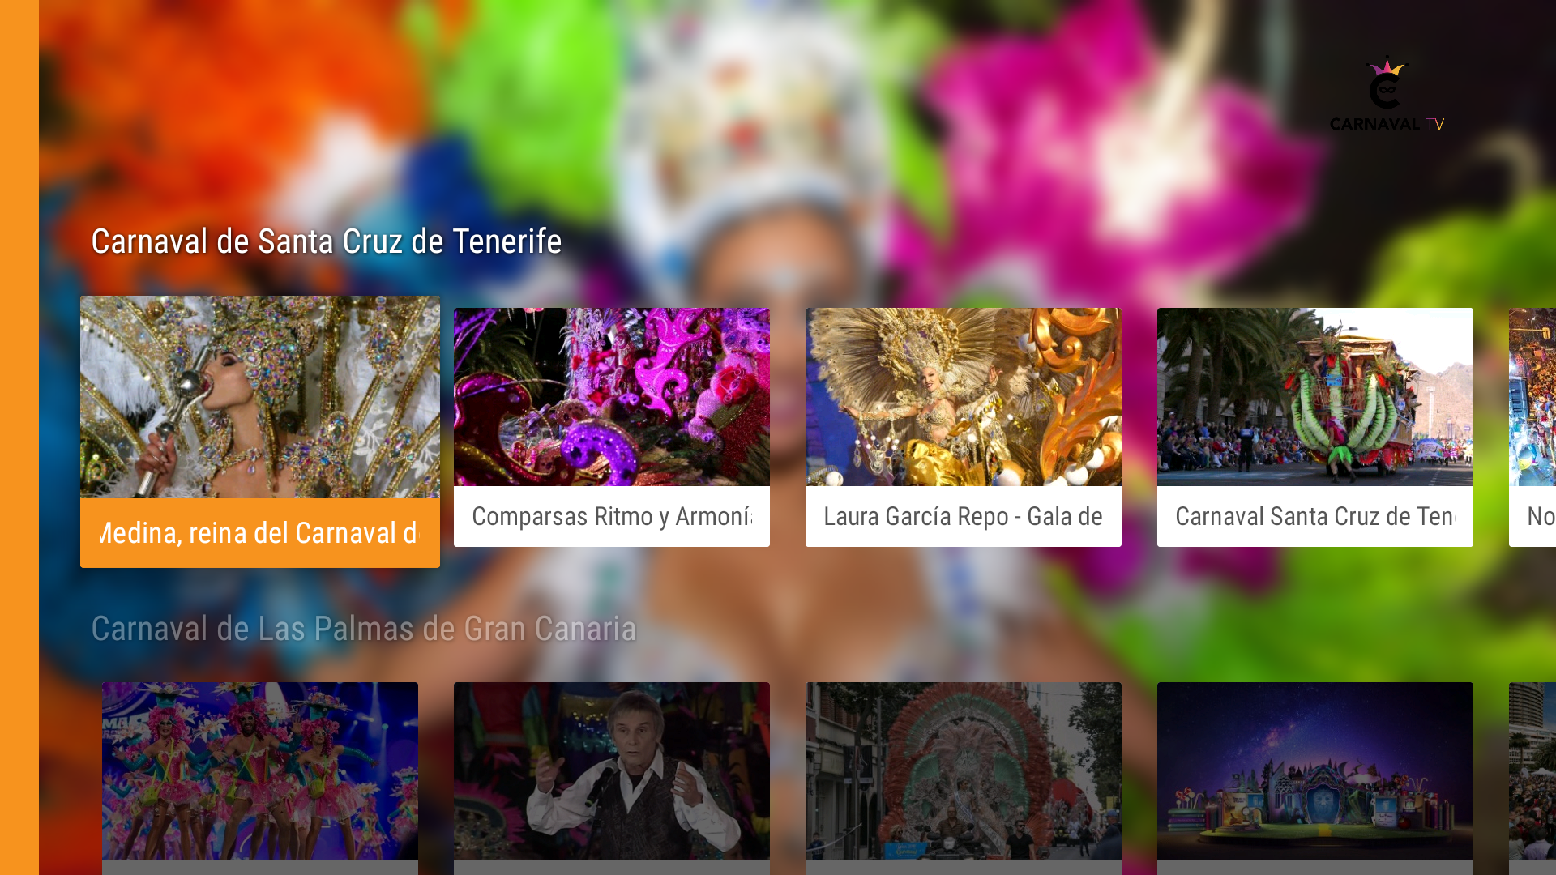The image size is (1556, 875).
Task: Open the feathered queen float street thumbnail
Action: point(964,771)
